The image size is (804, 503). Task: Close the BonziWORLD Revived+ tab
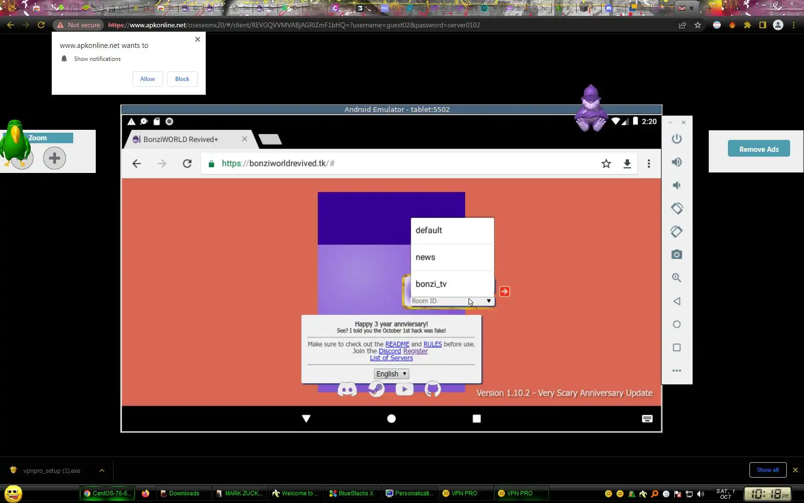[245, 139]
